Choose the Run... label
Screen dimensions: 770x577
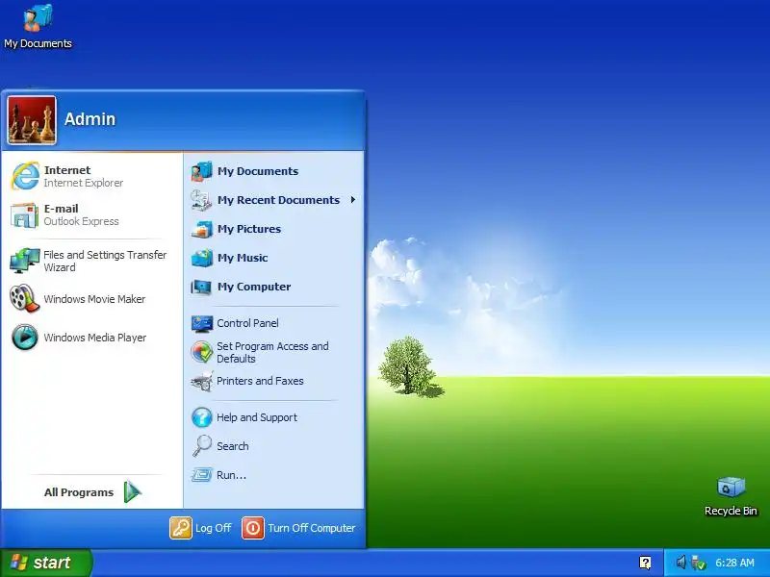point(231,475)
